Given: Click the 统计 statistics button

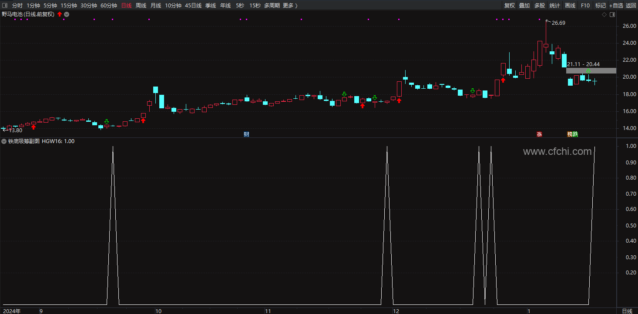Looking at the screenshot, I should [x=555, y=6].
